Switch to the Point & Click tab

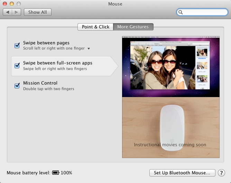(x=95, y=27)
